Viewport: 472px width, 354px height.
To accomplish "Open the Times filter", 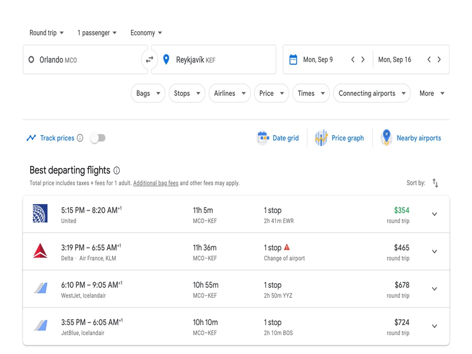I will [x=311, y=93].
